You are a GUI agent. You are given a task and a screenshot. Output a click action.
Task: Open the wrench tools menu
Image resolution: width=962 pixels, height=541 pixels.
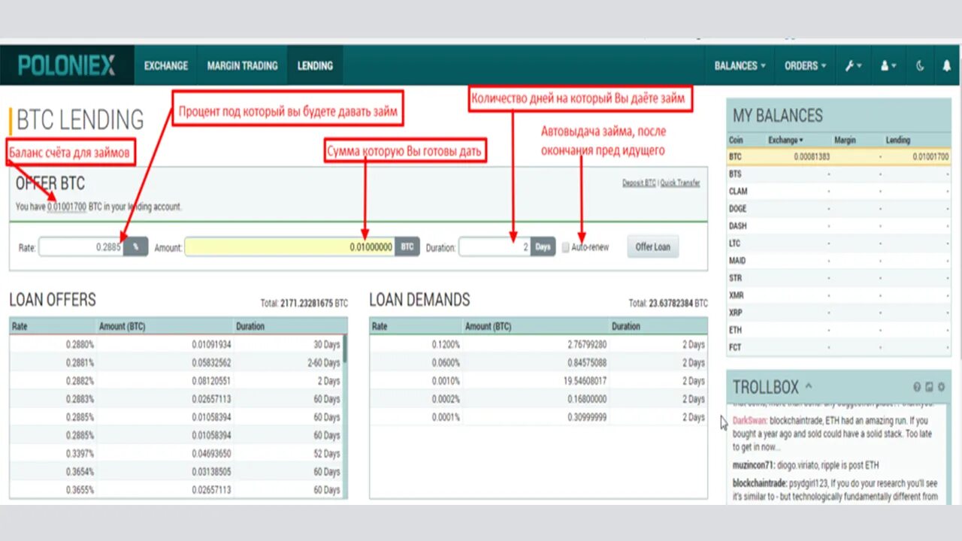tap(853, 65)
